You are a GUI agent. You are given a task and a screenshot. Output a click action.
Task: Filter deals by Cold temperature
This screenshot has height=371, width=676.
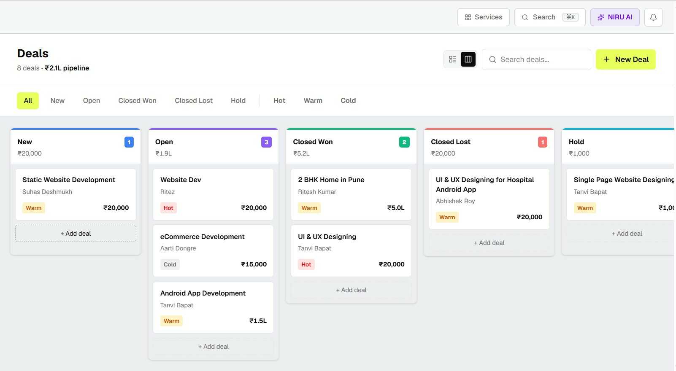[x=348, y=101]
